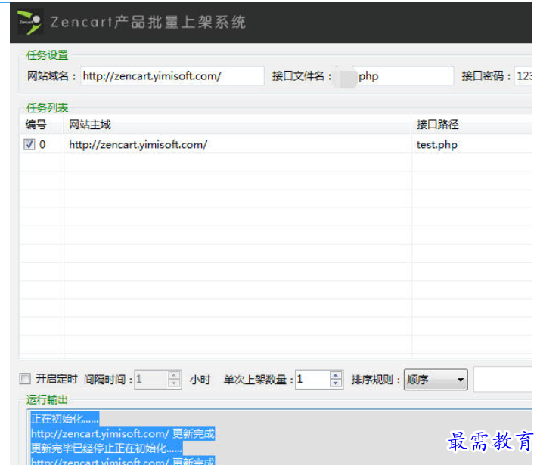Enable the 开启定时 timer checkbox
Image resolution: width=540 pixels, height=465 pixels.
(x=25, y=379)
